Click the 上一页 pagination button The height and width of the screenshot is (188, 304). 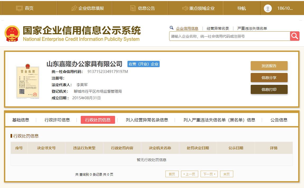coord(189,174)
